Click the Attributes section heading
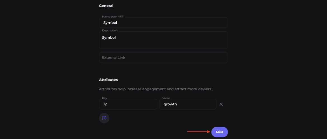 click(108, 80)
